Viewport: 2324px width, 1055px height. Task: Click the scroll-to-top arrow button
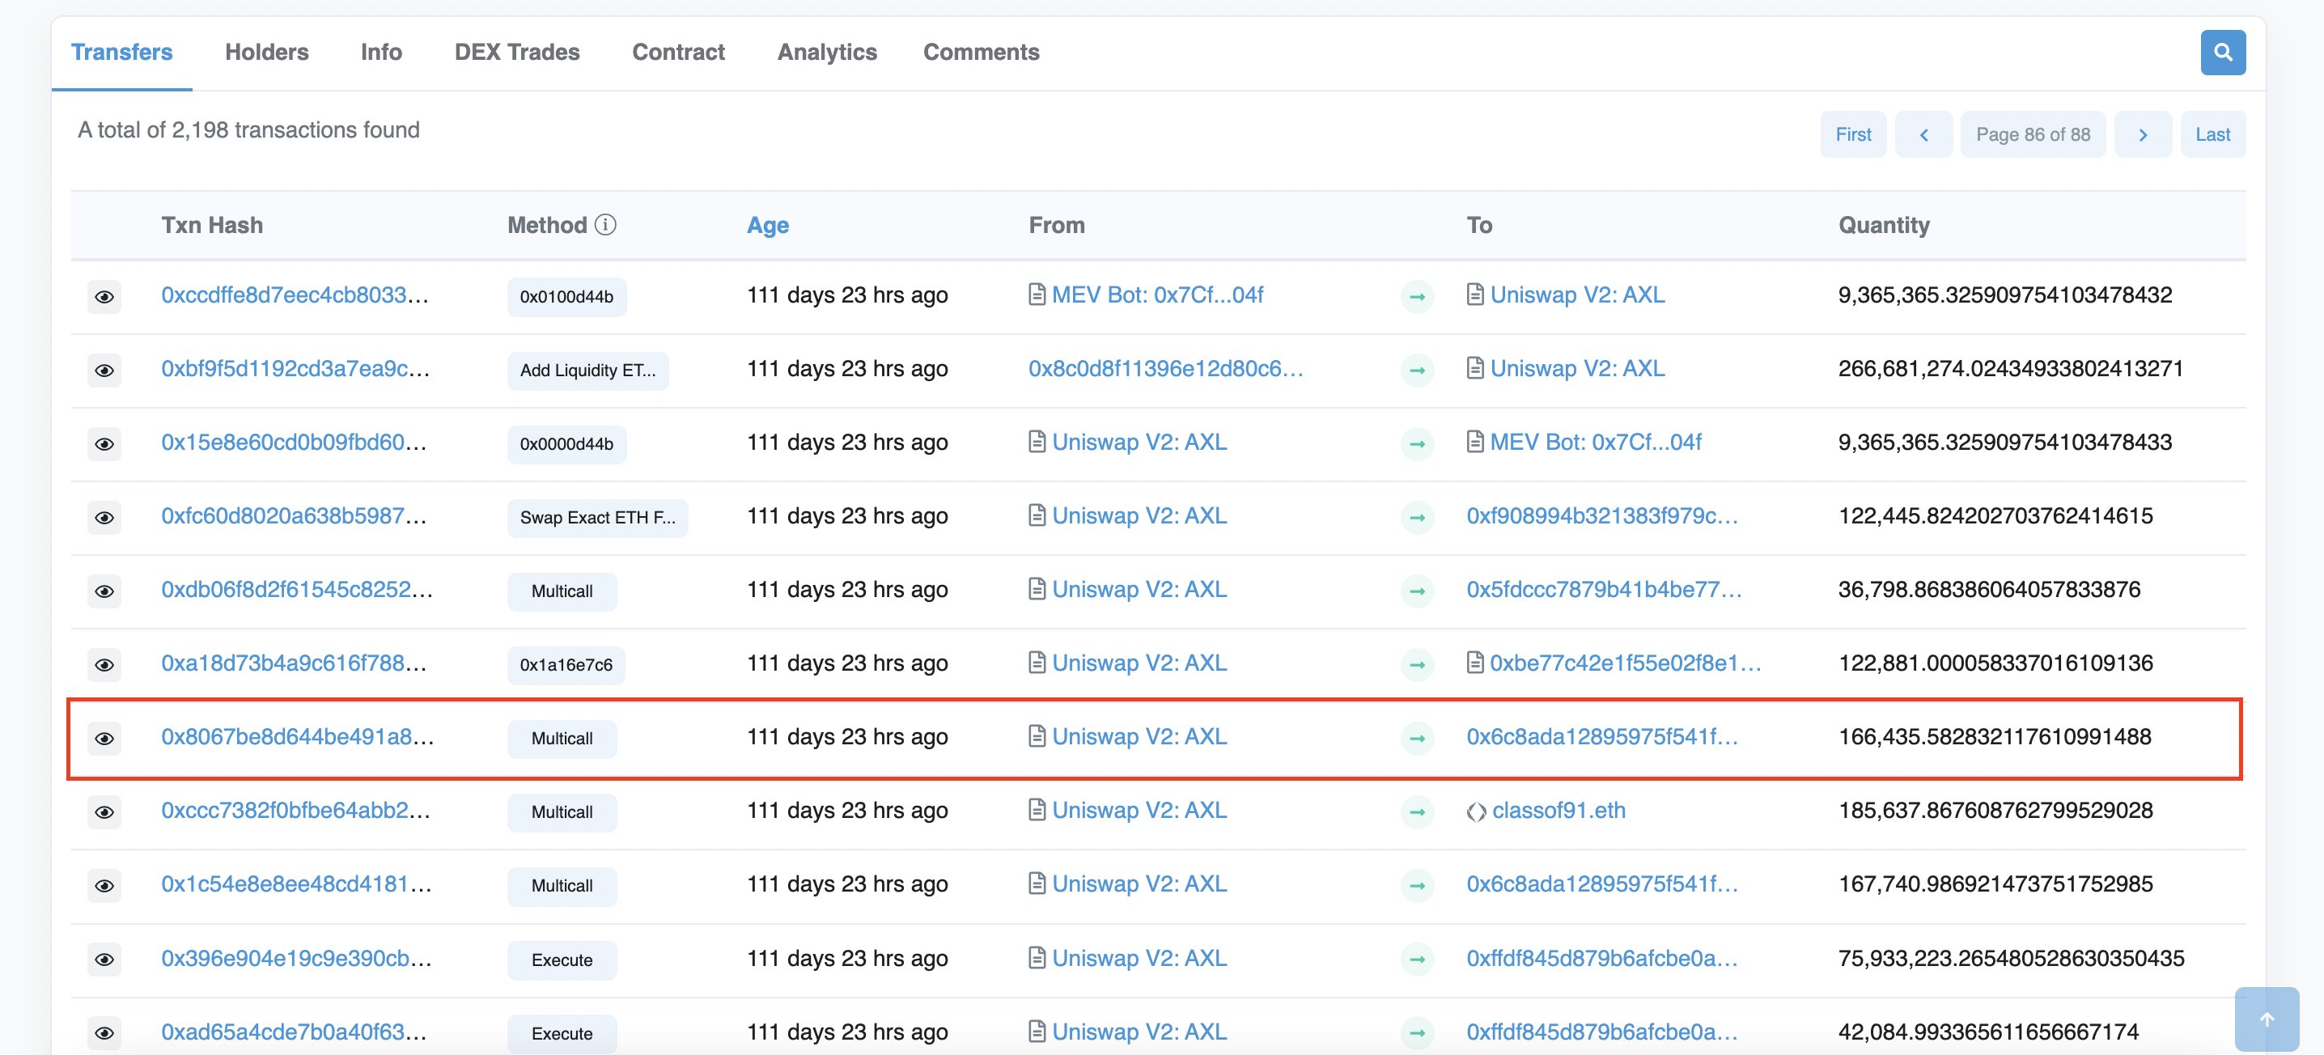tap(2266, 1019)
